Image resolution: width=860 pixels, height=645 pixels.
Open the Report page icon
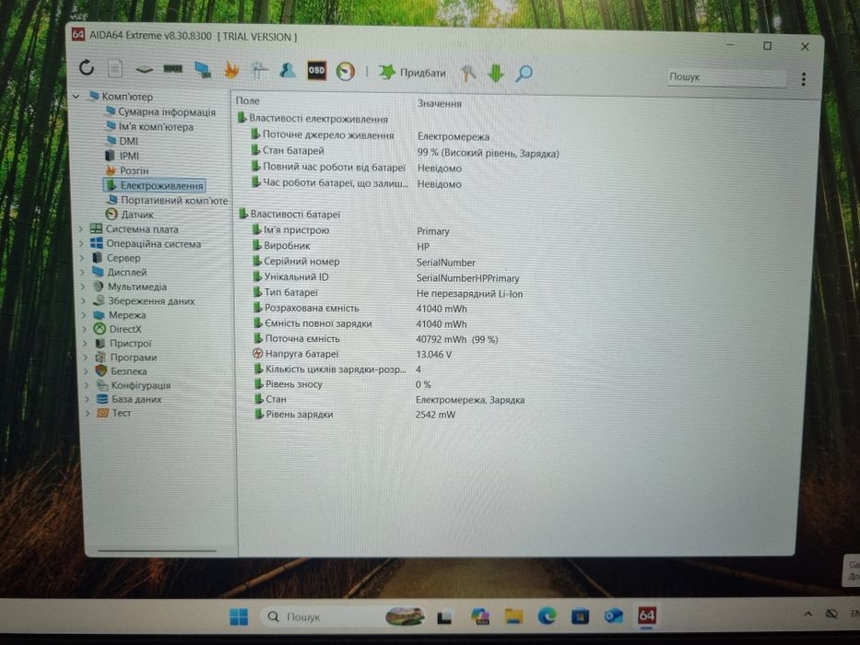tap(114, 68)
